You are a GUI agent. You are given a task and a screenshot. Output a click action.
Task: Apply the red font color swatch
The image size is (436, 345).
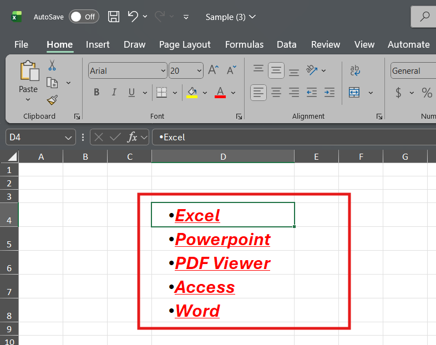click(x=220, y=93)
